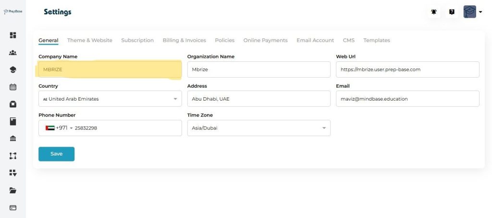The height and width of the screenshot is (218, 492).
Task: Open the Time Zone dropdown
Action: (258, 128)
